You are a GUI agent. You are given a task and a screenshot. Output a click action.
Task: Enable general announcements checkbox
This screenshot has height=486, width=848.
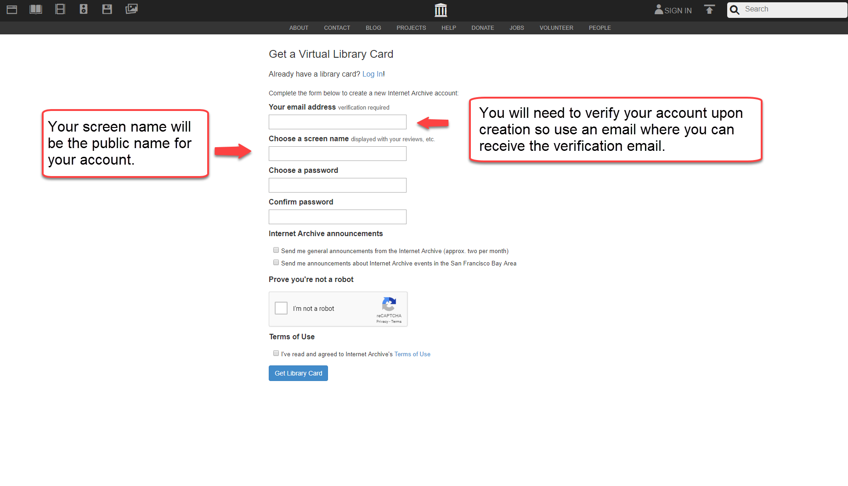click(x=276, y=250)
